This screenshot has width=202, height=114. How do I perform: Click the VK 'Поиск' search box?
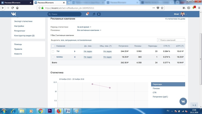coord(64,14)
